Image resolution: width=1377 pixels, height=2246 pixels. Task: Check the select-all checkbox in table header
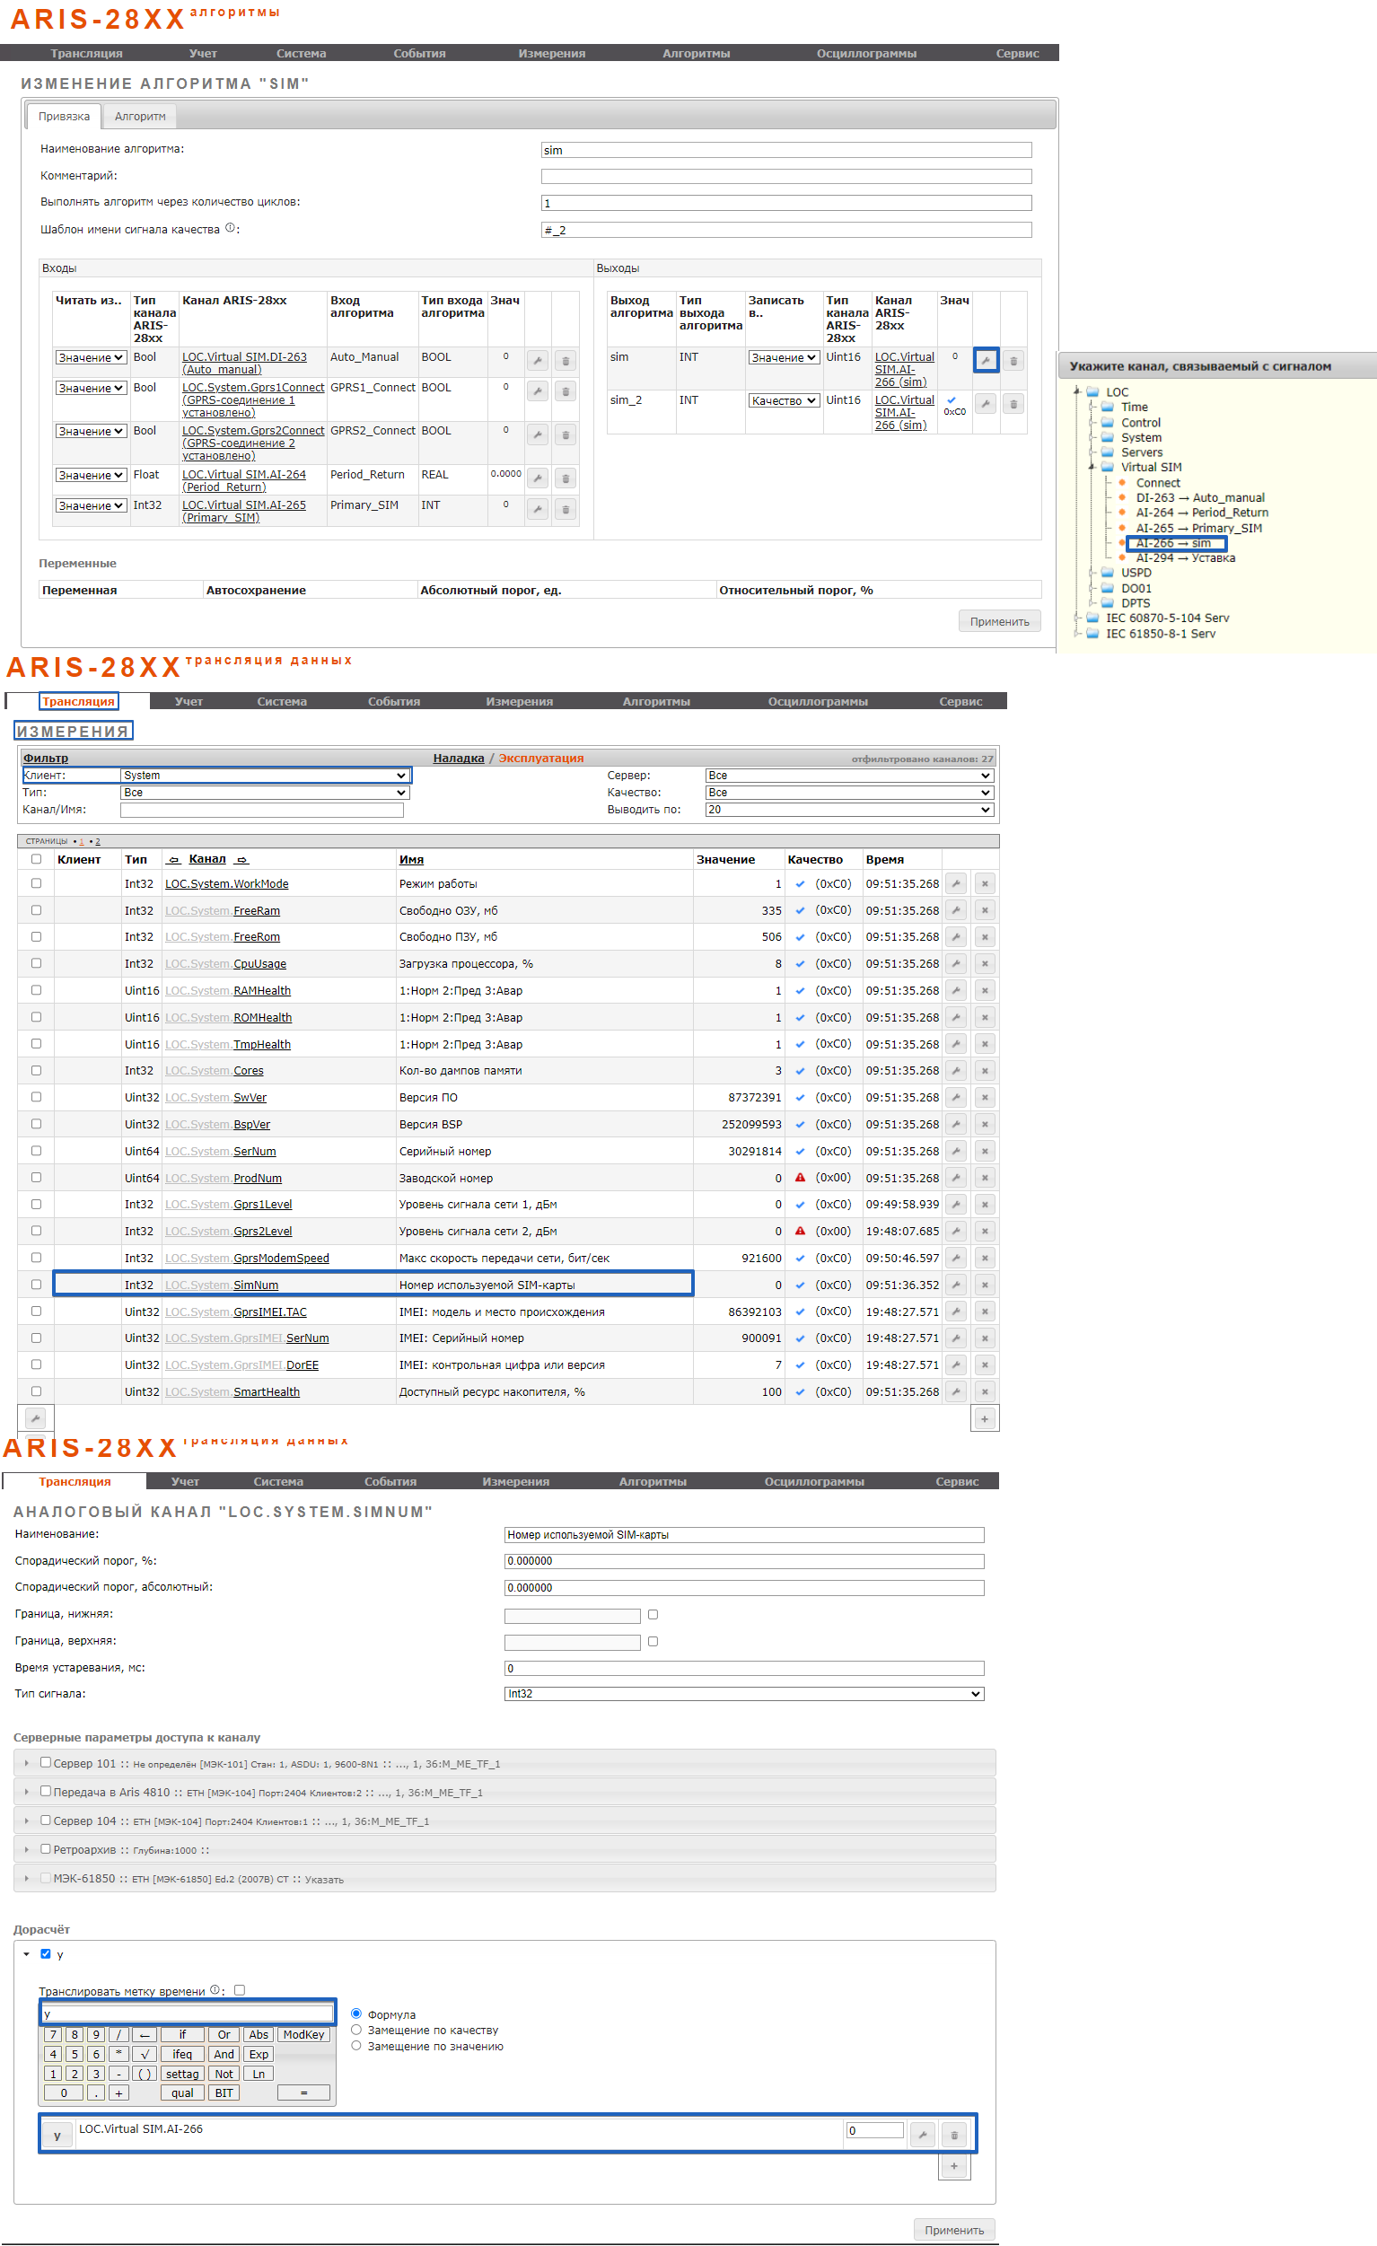[x=37, y=859]
